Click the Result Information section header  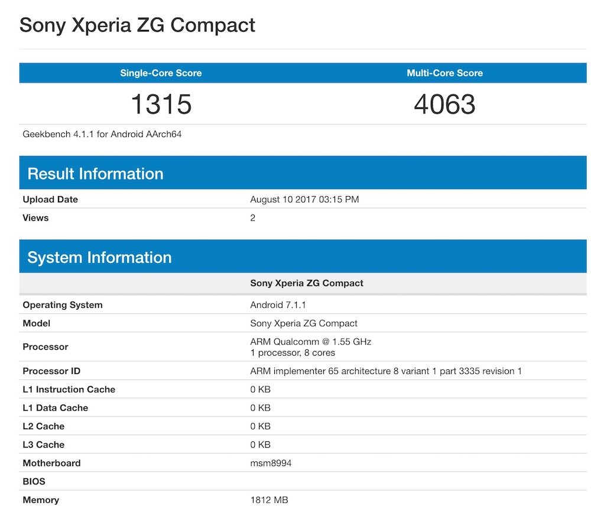[x=96, y=174]
